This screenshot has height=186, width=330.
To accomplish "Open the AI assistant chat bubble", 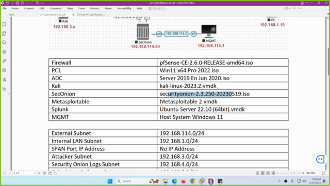I will coord(320,159).
